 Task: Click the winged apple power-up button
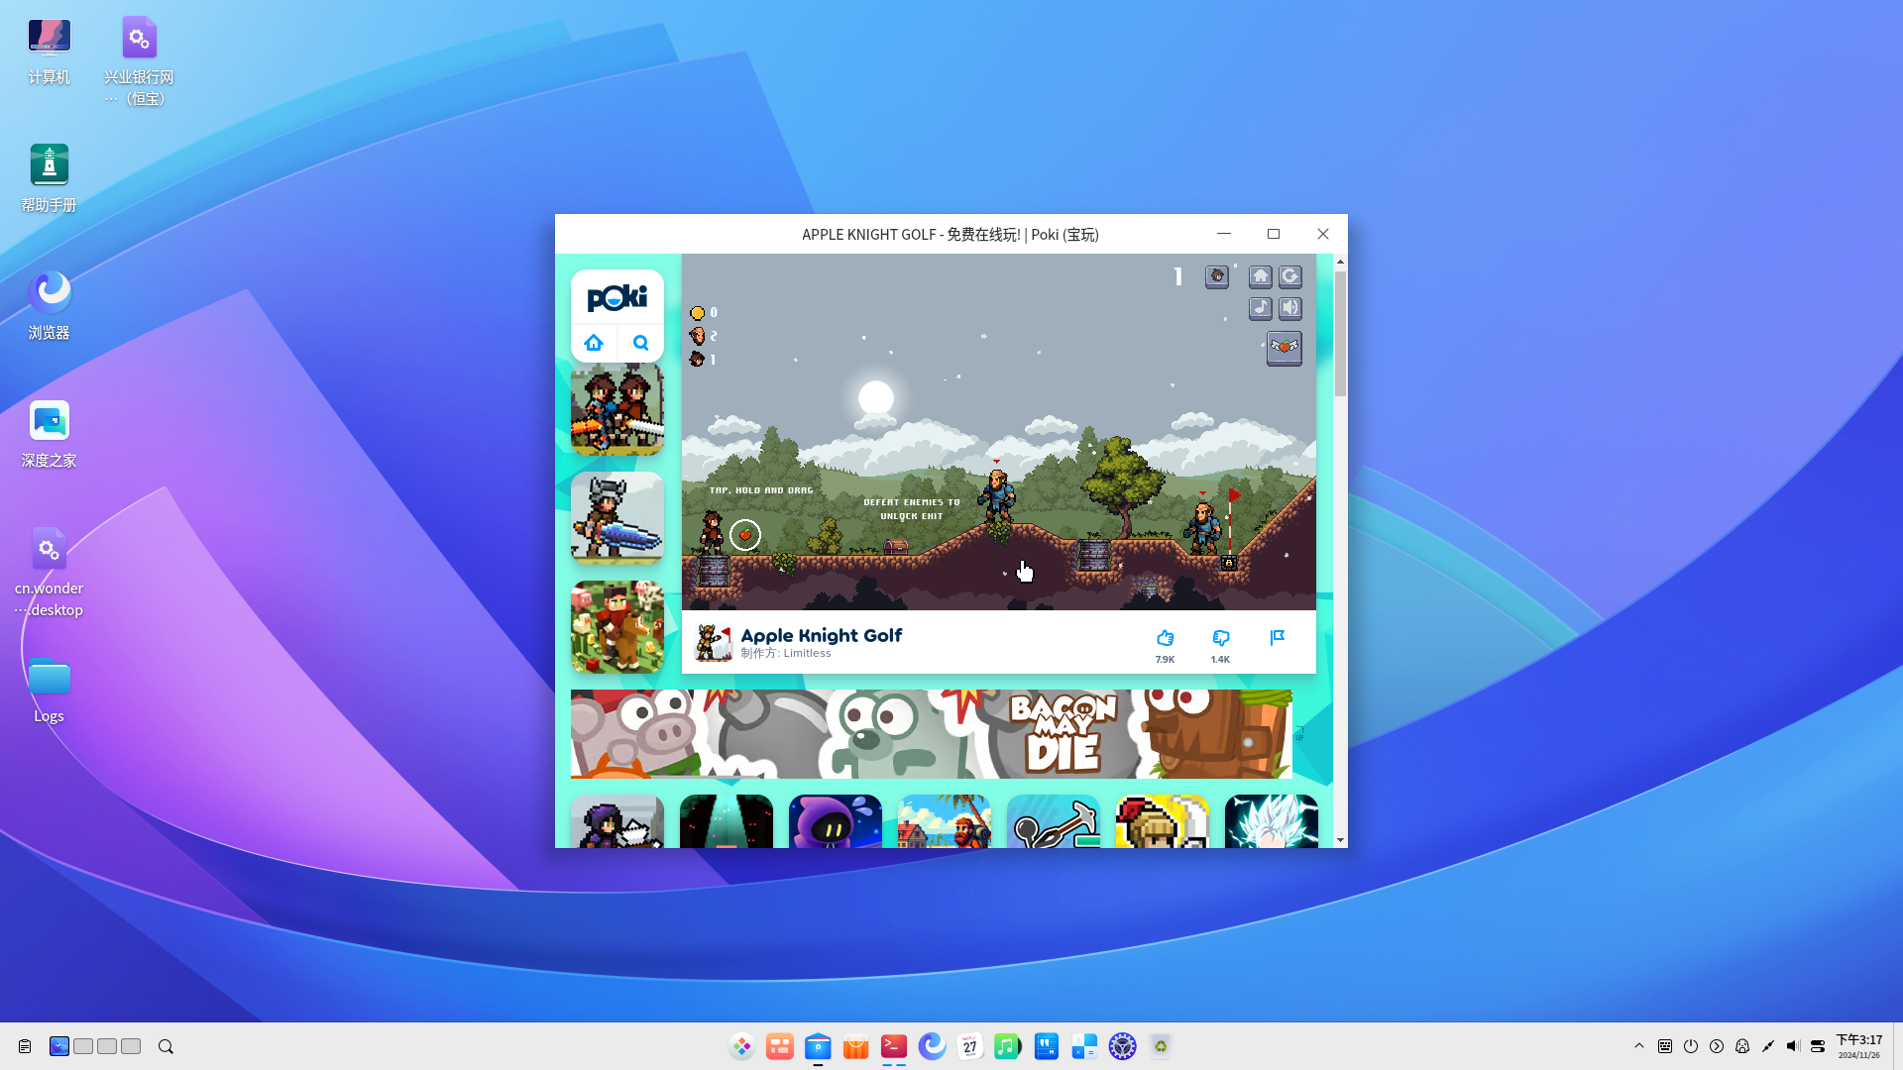coord(1284,348)
